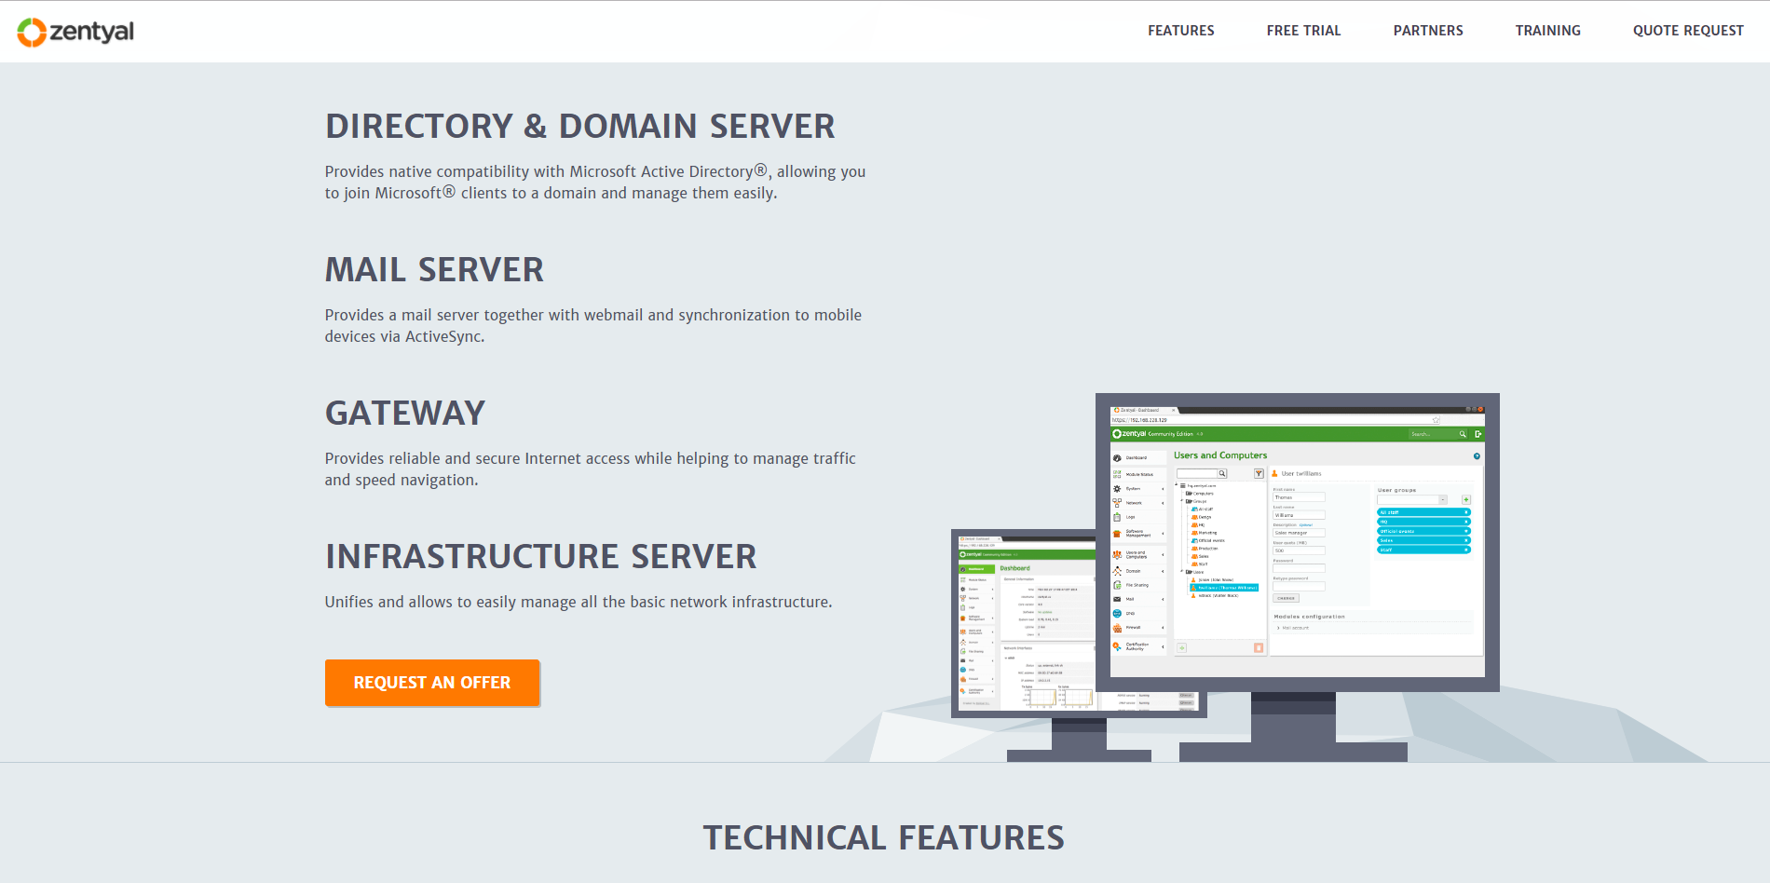Click the blue help icon beside Users and Computers
The height and width of the screenshot is (883, 1770).
tap(1477, 456)
